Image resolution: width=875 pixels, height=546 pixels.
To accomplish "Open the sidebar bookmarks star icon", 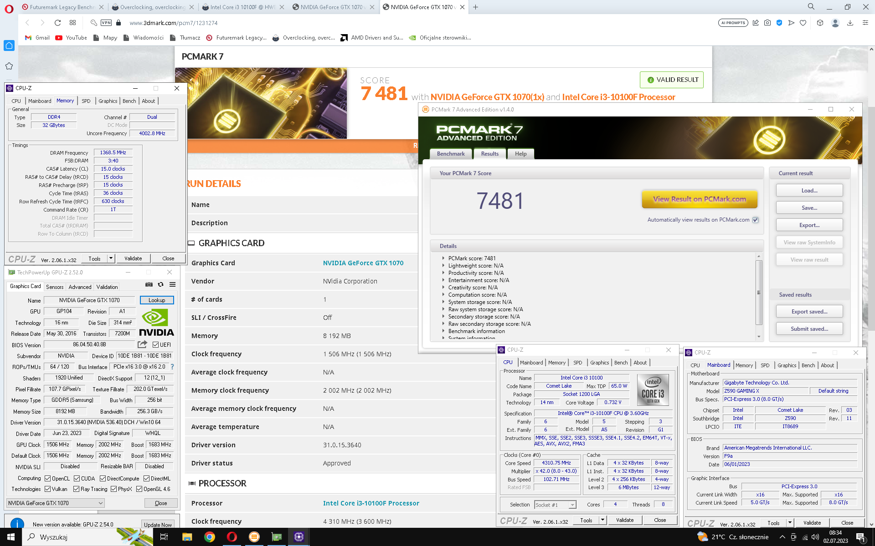I will point(9,66).
